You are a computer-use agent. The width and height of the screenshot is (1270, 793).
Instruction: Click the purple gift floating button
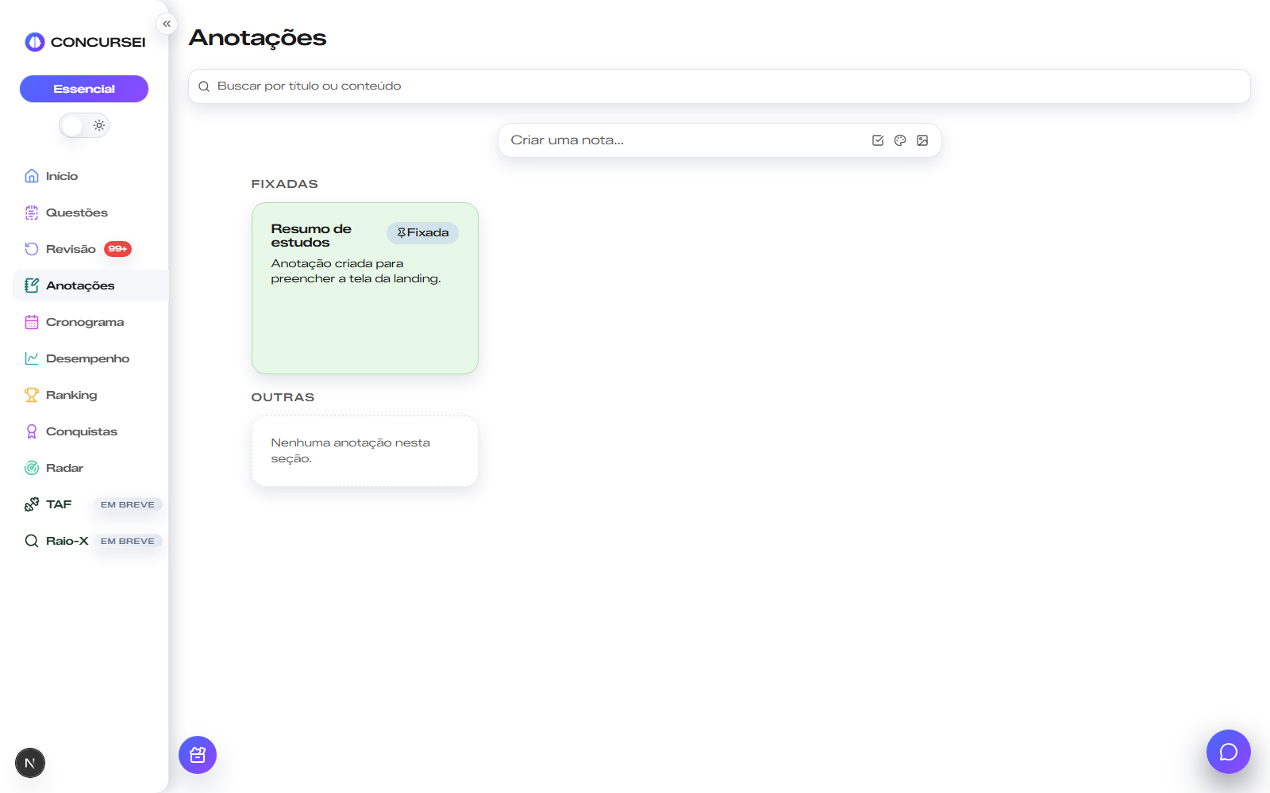click(x=198, y=755)
